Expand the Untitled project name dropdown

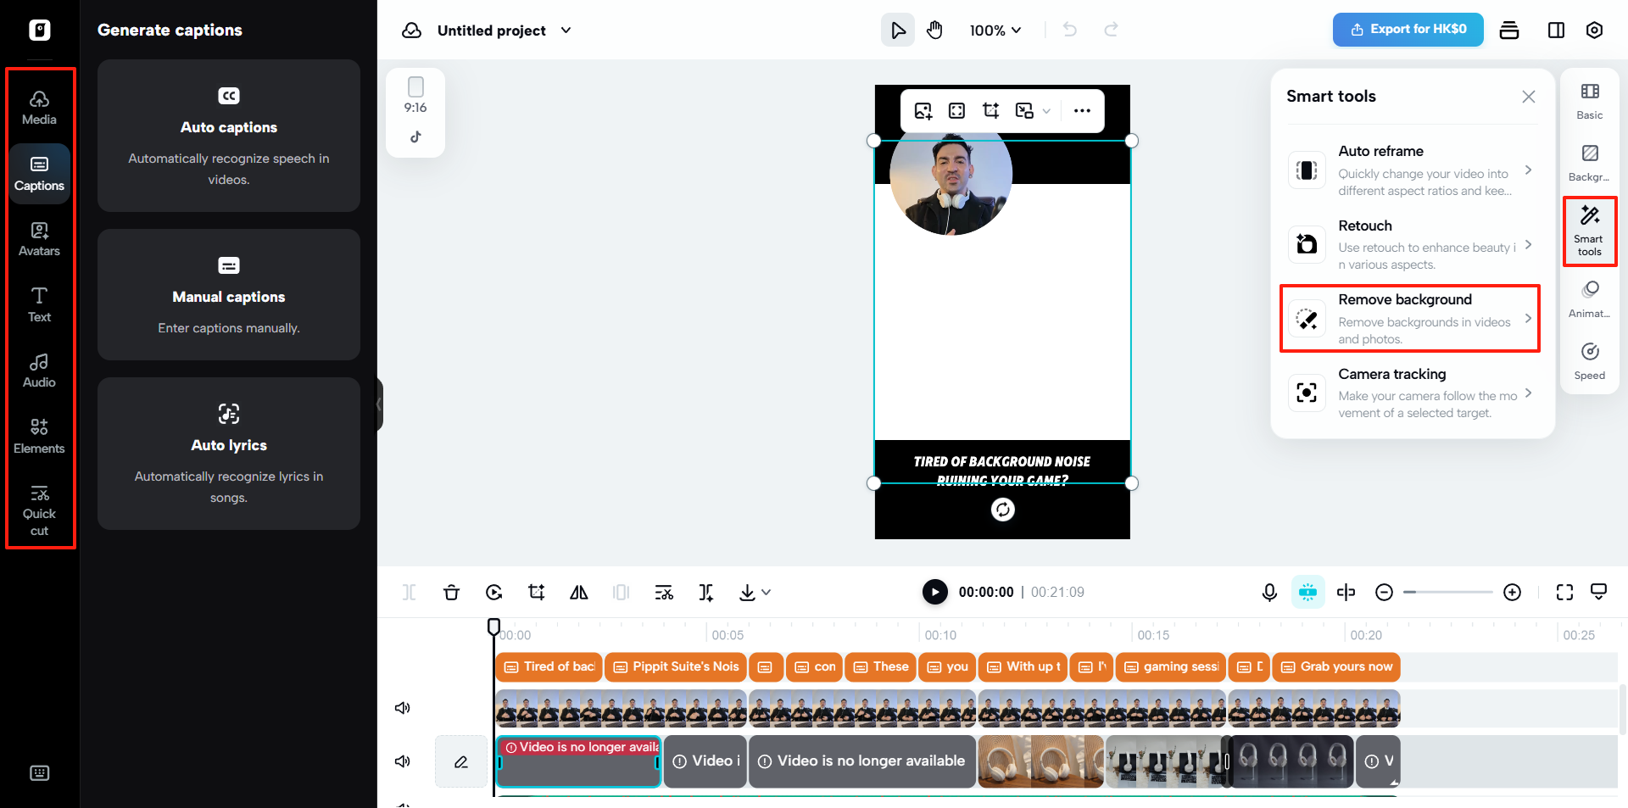point(566,31)
